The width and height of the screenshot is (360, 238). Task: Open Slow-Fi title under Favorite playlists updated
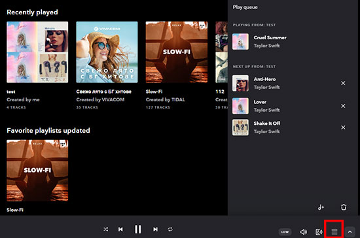point(15,210)
